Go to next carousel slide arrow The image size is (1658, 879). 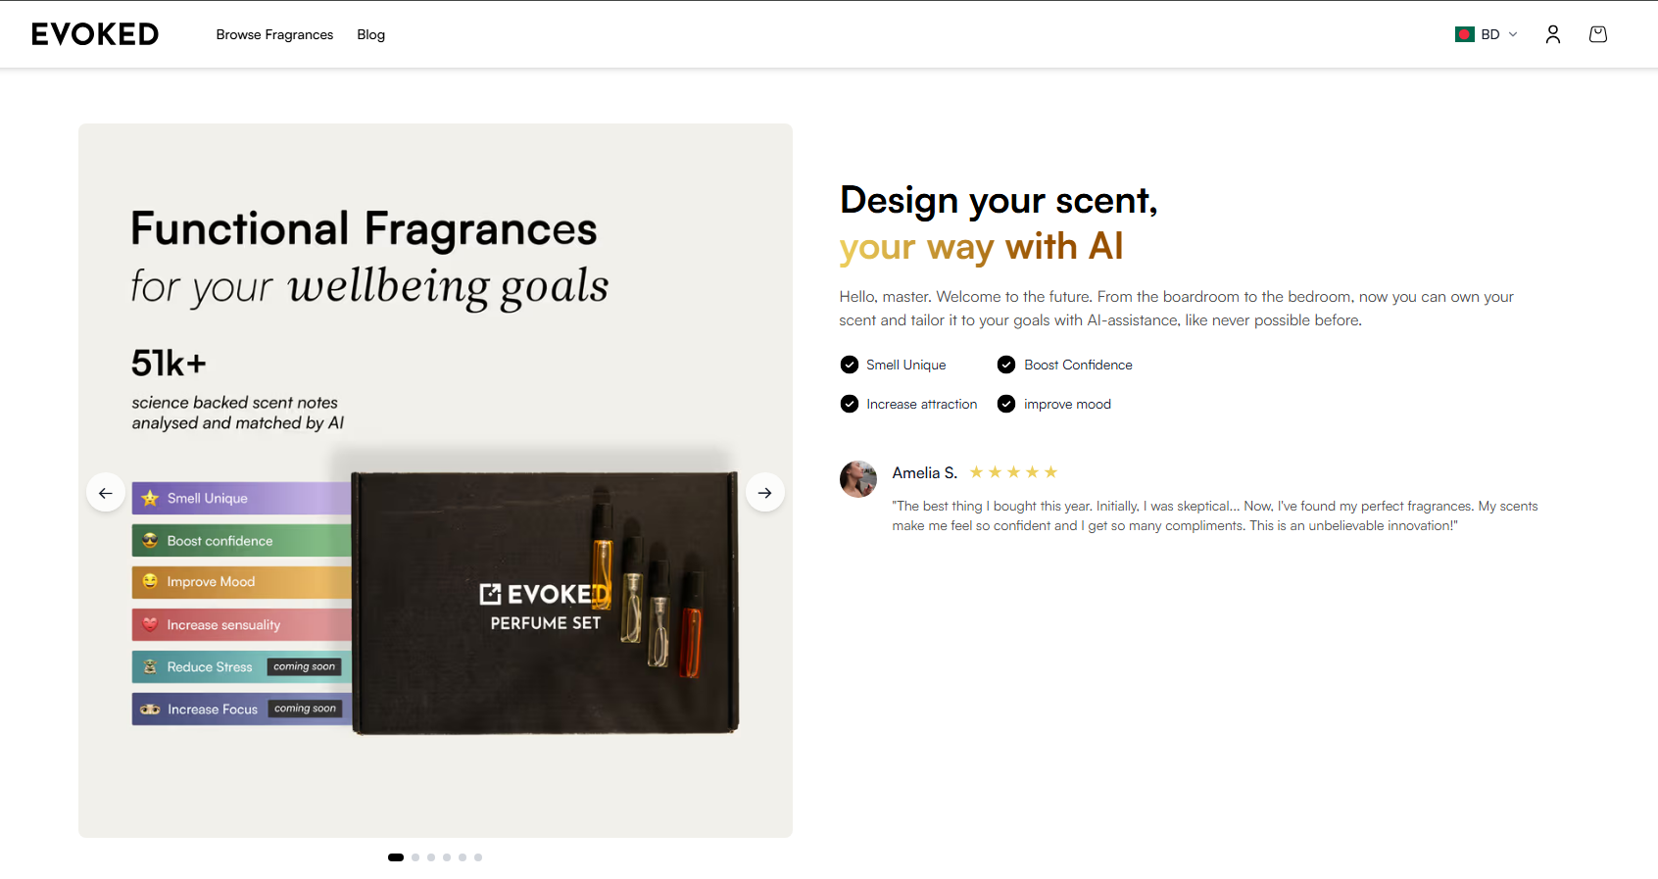point(764,493)
